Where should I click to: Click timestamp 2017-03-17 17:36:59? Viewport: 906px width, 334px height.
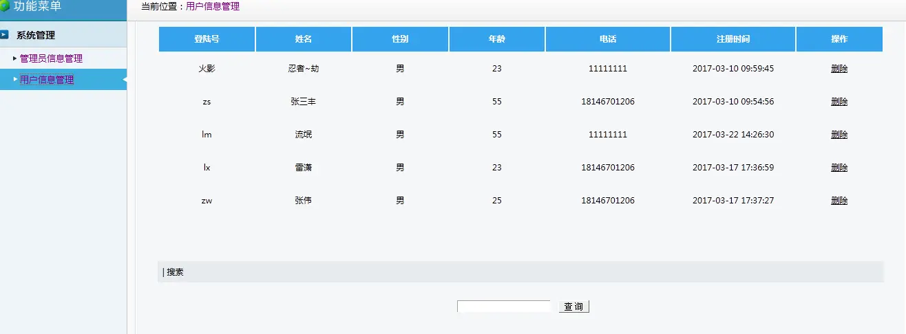[x=733, y=168]
